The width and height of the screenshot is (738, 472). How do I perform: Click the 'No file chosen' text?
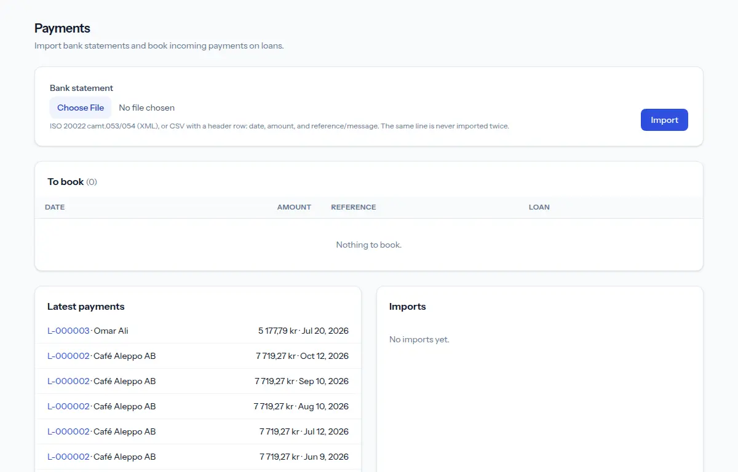pos(146,108)
